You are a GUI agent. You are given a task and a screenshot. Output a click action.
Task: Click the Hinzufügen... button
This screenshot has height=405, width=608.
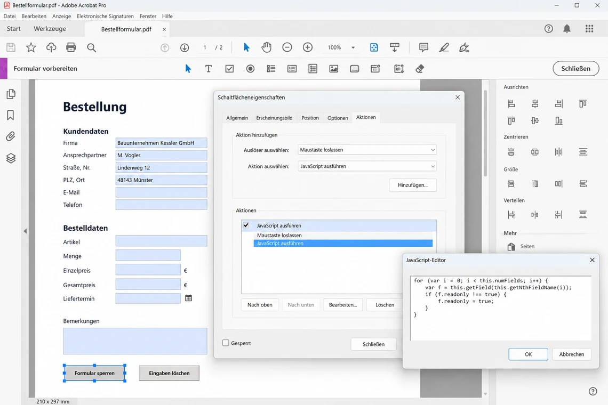[x=413, y=185]
